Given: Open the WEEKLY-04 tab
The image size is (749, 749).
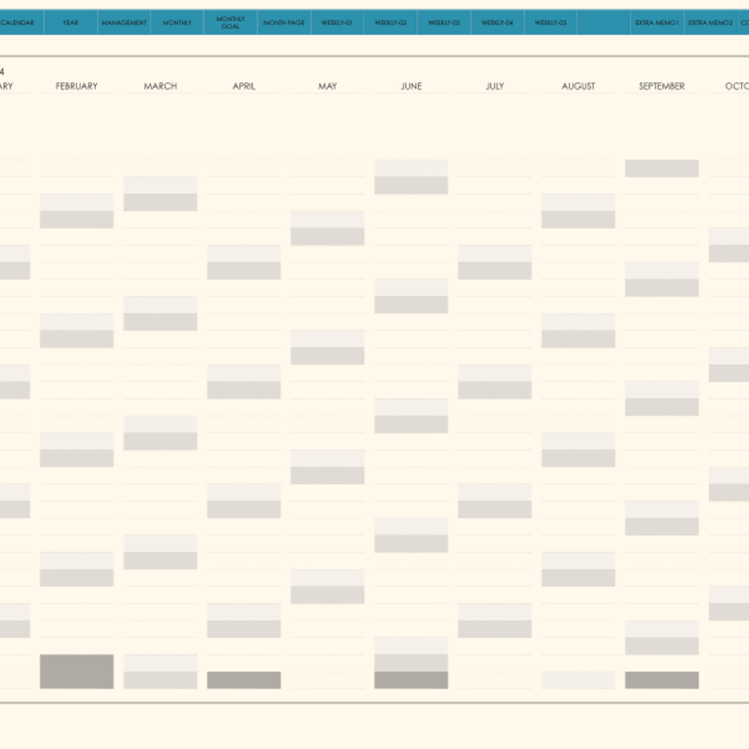Looking at the screenshot, I should (497, 23).
